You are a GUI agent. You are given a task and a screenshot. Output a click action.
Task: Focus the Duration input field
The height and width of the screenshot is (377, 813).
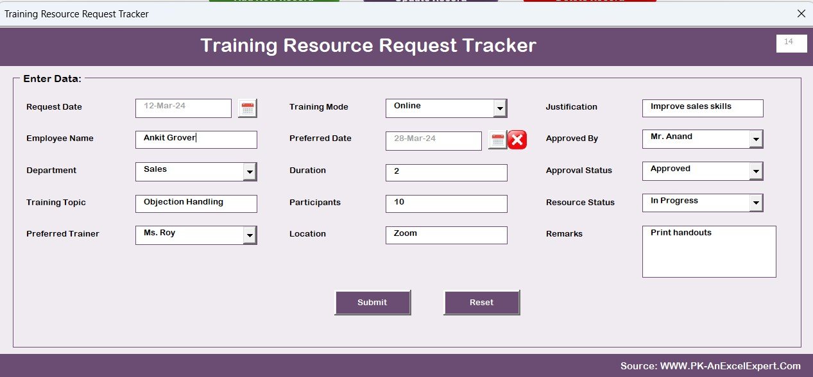click(447, 172)
